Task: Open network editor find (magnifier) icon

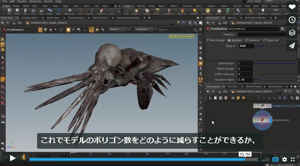Action: tap(292, 98)
